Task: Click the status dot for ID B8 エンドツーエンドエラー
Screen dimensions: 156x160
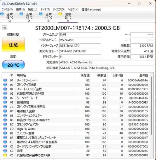Action: click(5, 116)
